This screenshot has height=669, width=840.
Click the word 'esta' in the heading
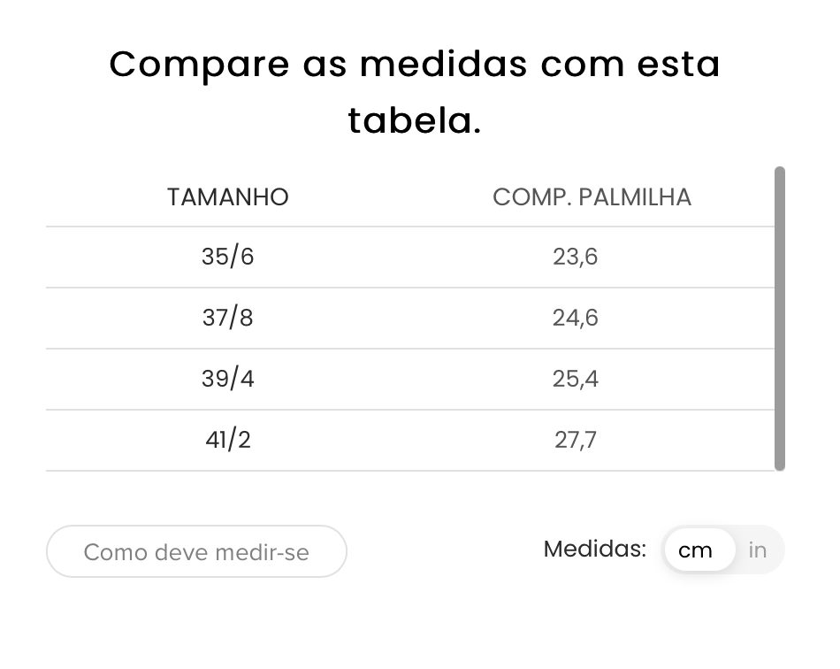[x=681, y=64]
